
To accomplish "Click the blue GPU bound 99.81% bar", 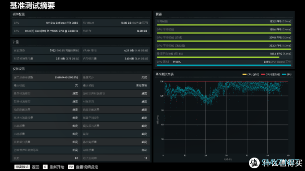I will click(224, 65).
